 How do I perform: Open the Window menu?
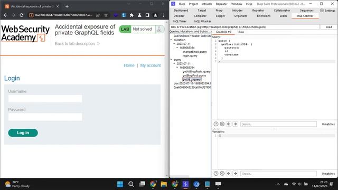point(237,4)
